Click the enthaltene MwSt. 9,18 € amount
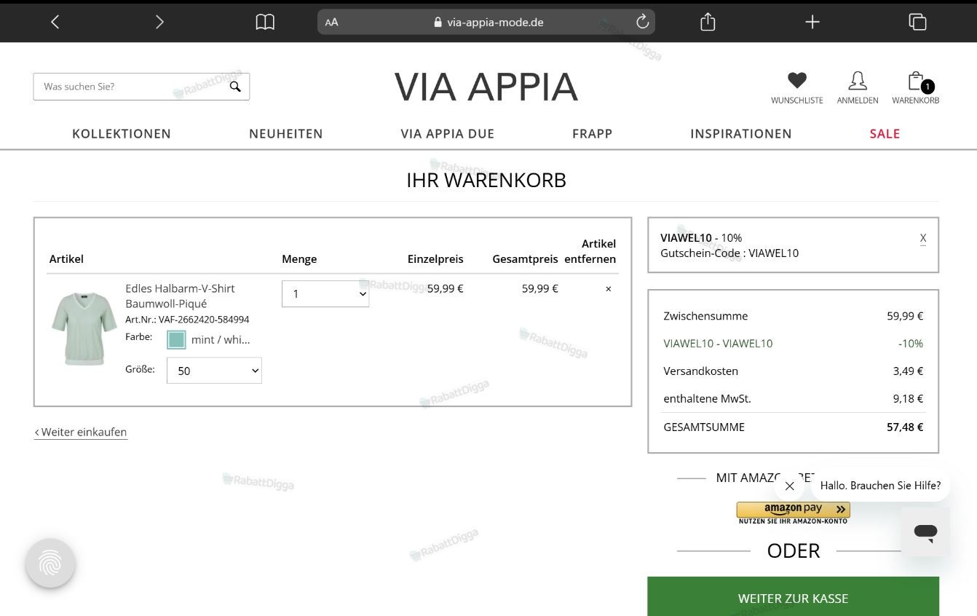 pyautogui.click(x=908, y=399)
